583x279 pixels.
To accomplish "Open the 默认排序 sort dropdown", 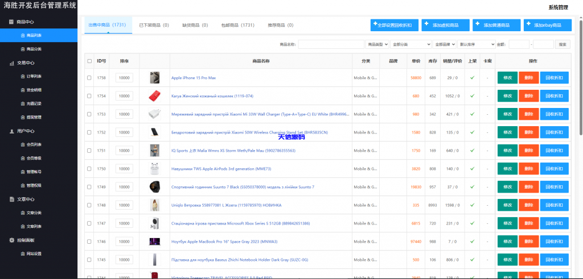I will (477, 44).
